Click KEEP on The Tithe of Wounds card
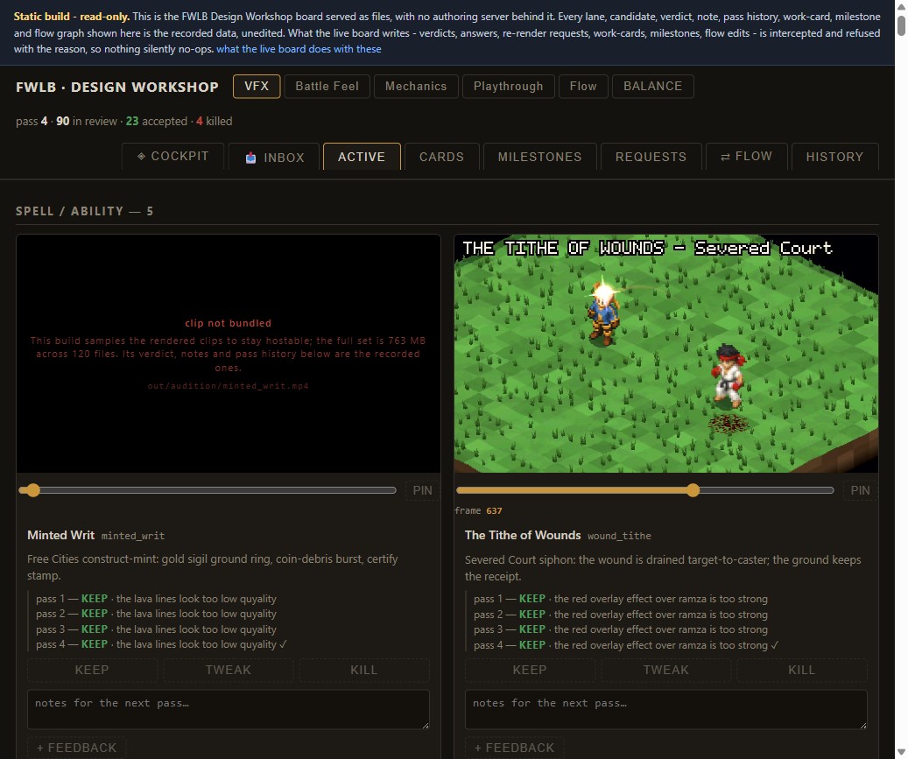Viewport: 908px width, 759px height. click(x=530, y=670)
